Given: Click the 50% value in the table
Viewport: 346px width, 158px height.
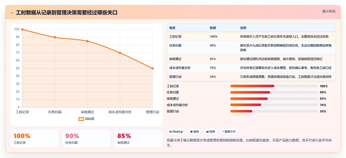Looking at the screenshot, I should pyautogui.click(x=213, y=77).
